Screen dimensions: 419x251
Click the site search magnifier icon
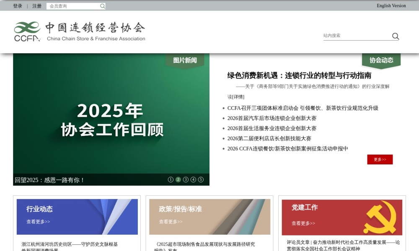pos(395,36)
